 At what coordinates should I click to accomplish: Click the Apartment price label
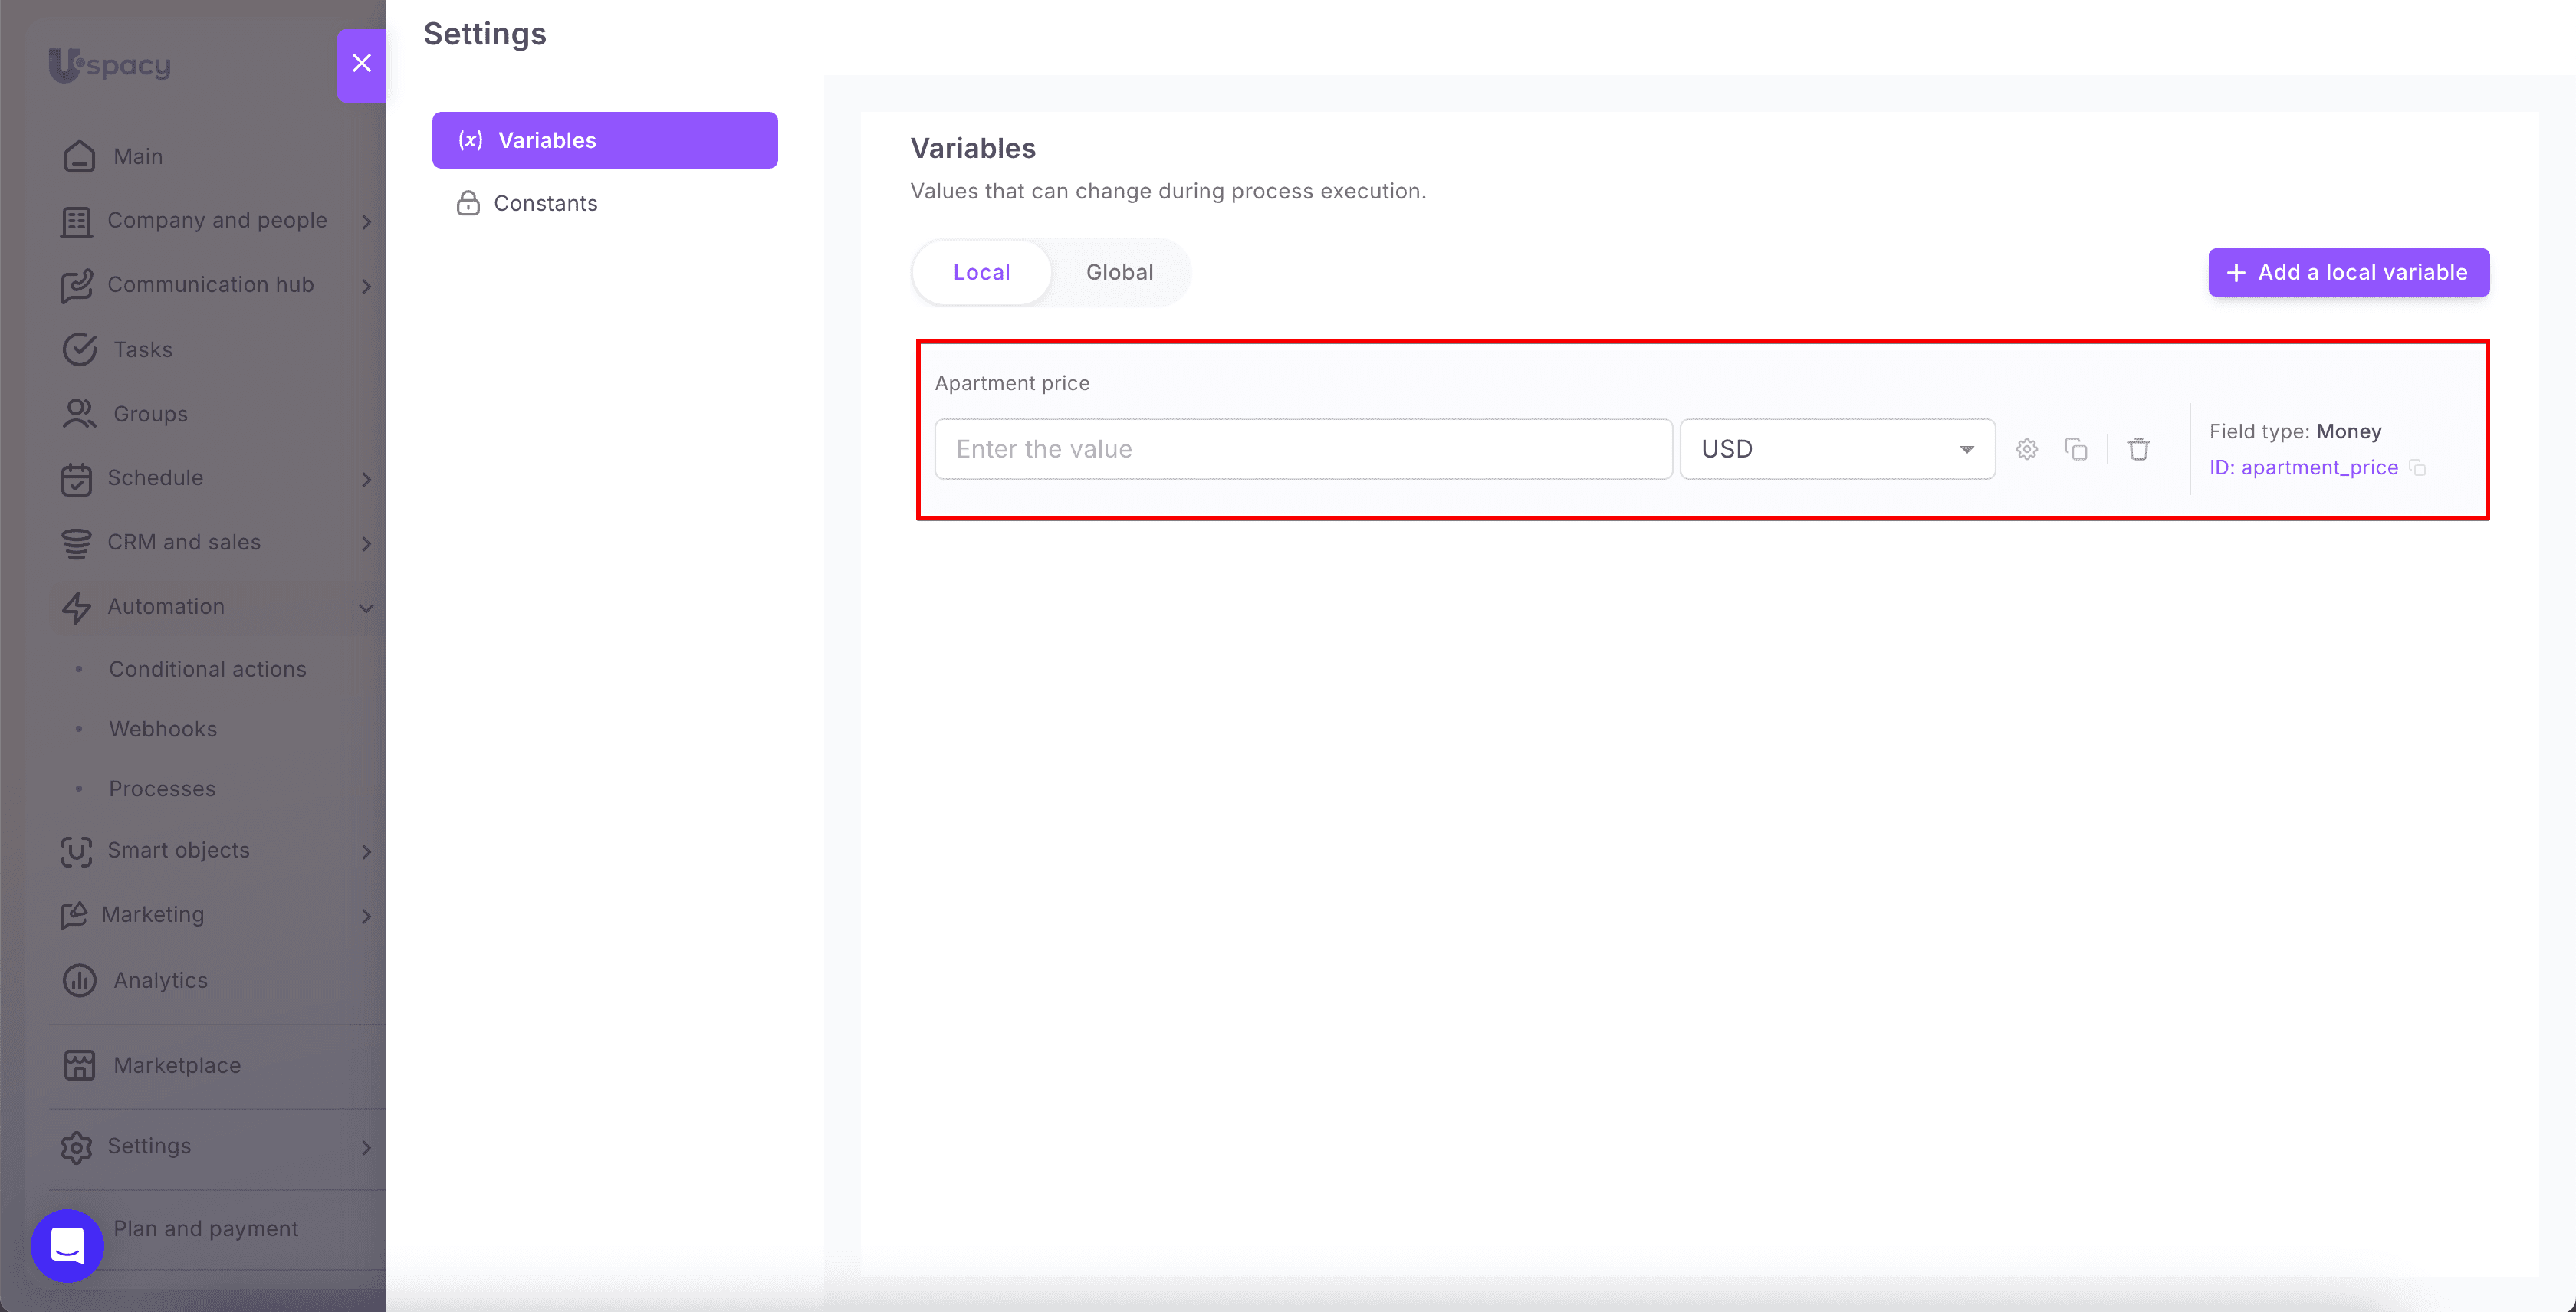pos(1012,382)
